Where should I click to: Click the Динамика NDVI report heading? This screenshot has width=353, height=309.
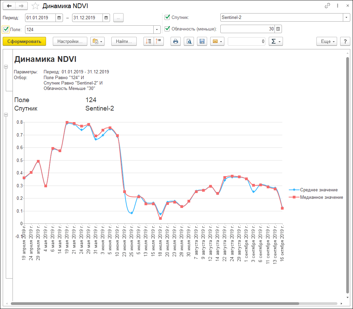45,59
